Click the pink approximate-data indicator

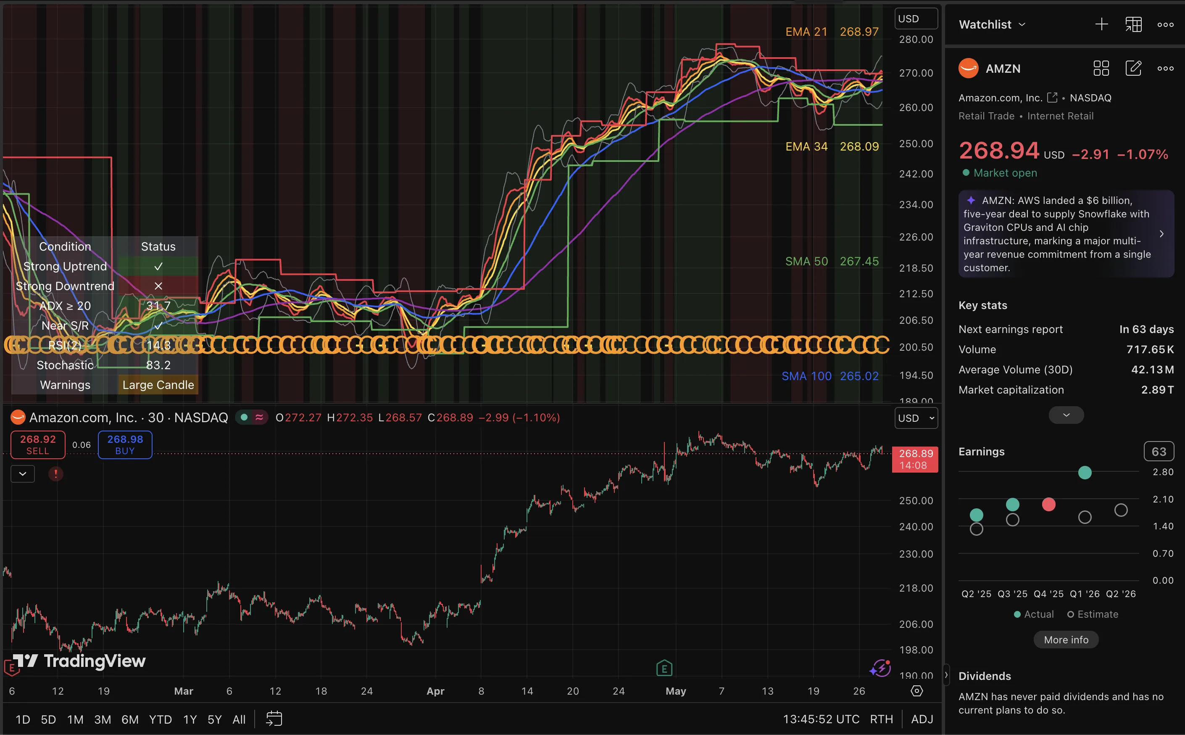click(x=259, y=417)
